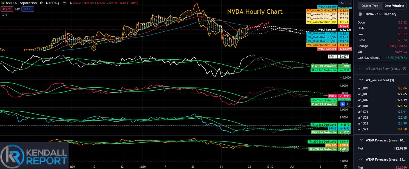Screen dimensions: 409x169
Task: Select the High value row in Data Window
Action: coord(383,28)
